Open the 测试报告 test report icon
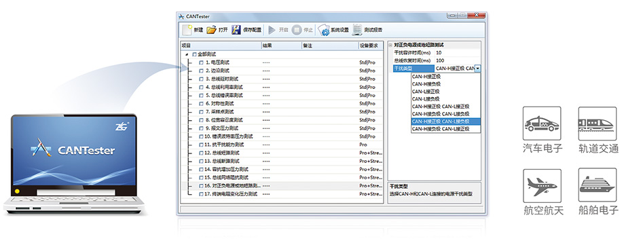 click(x=357, y=30)
